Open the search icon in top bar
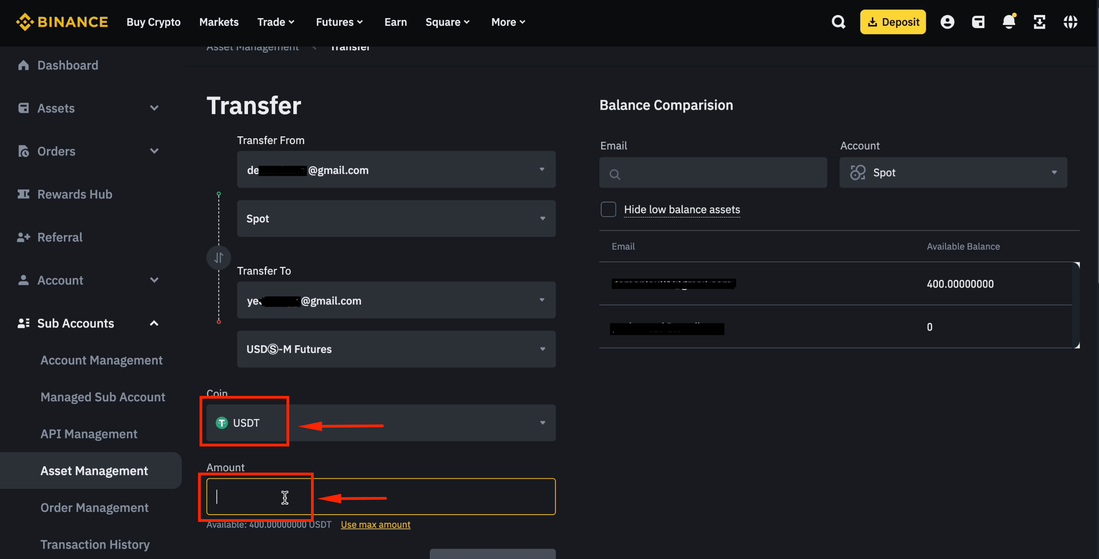Screen dimensions: 1099x559 pyautogui.click(x=838, y=22)
